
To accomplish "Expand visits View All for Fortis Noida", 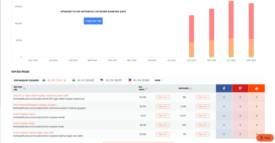I will click(163, 125).
